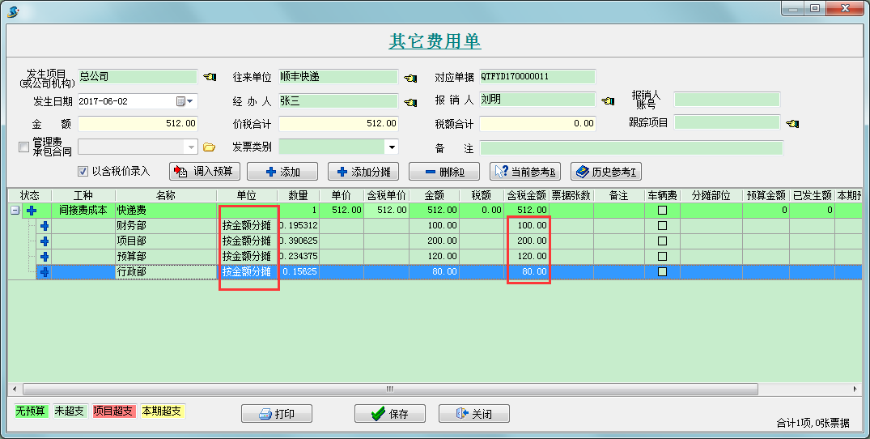The image size is (870, 439).
Task: Expand the 发票类别 dropdown list
Action: click(392, 147)
